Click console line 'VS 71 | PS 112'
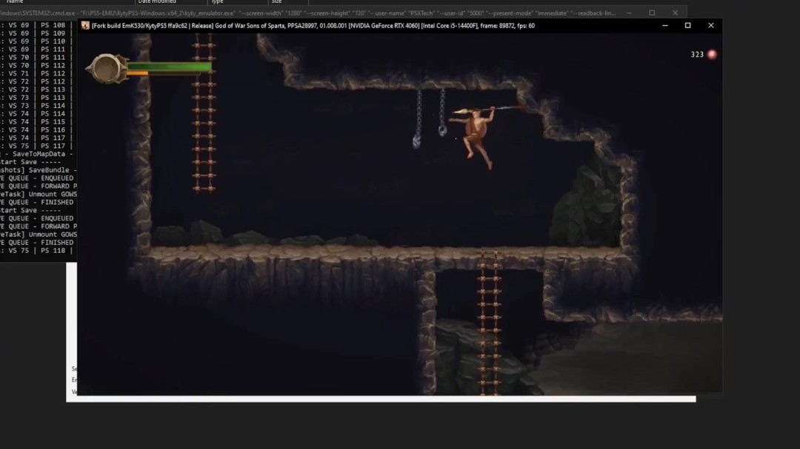Image resolution: width=800 pixels, height=449 pixels. pos(36,73)
